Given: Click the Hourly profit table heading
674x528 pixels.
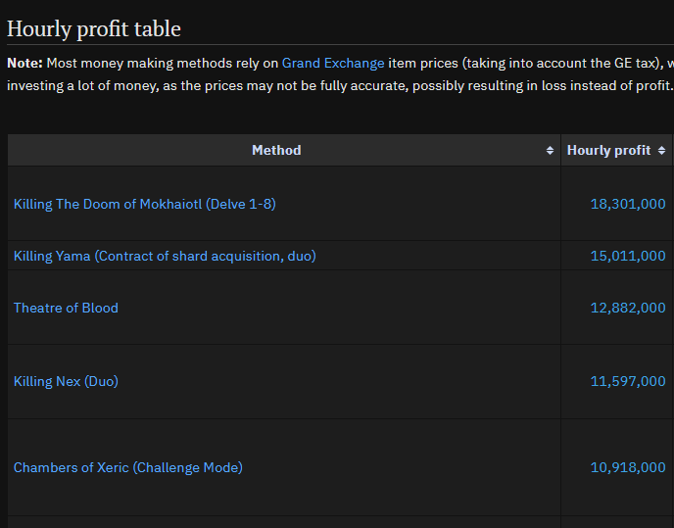Looking at the screenshot, I should (x=94, y=28).
